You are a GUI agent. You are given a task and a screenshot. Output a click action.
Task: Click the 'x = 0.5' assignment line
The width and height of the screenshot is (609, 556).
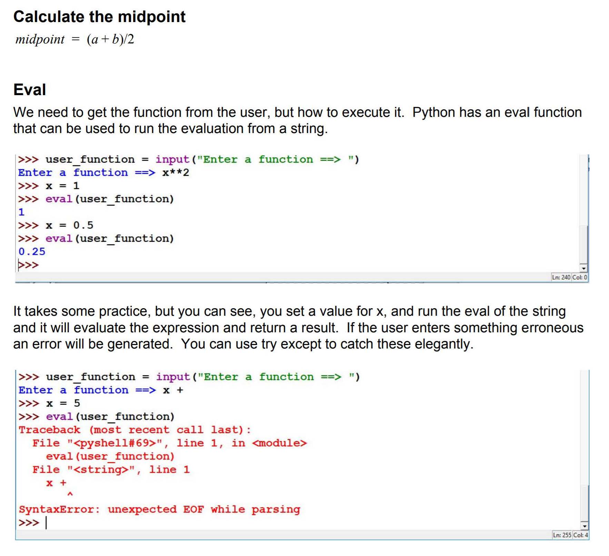[x=69, y=225]
